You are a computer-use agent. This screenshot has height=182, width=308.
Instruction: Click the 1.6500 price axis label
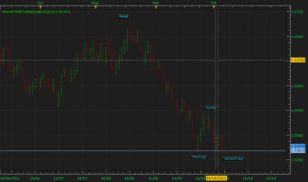pos(297,37)
